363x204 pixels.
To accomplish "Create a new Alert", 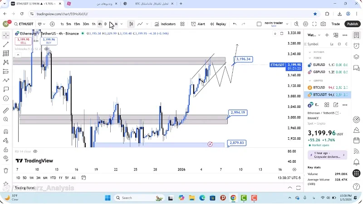I will click(x=198, y=24).
